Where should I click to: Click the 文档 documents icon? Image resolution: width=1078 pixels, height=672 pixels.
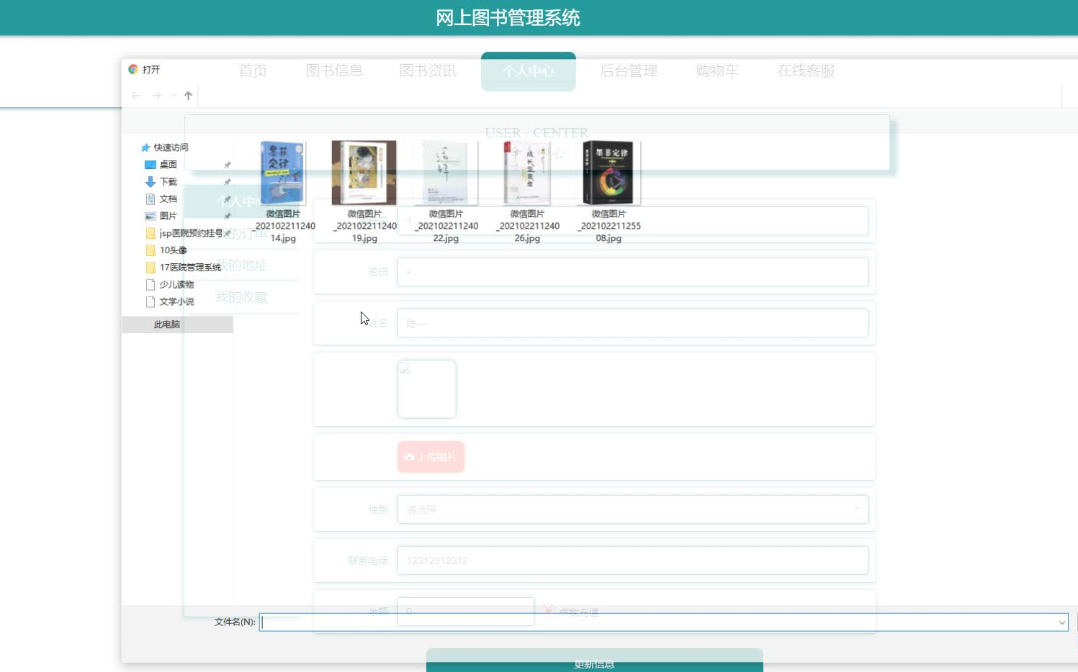[x=151, y=199]
